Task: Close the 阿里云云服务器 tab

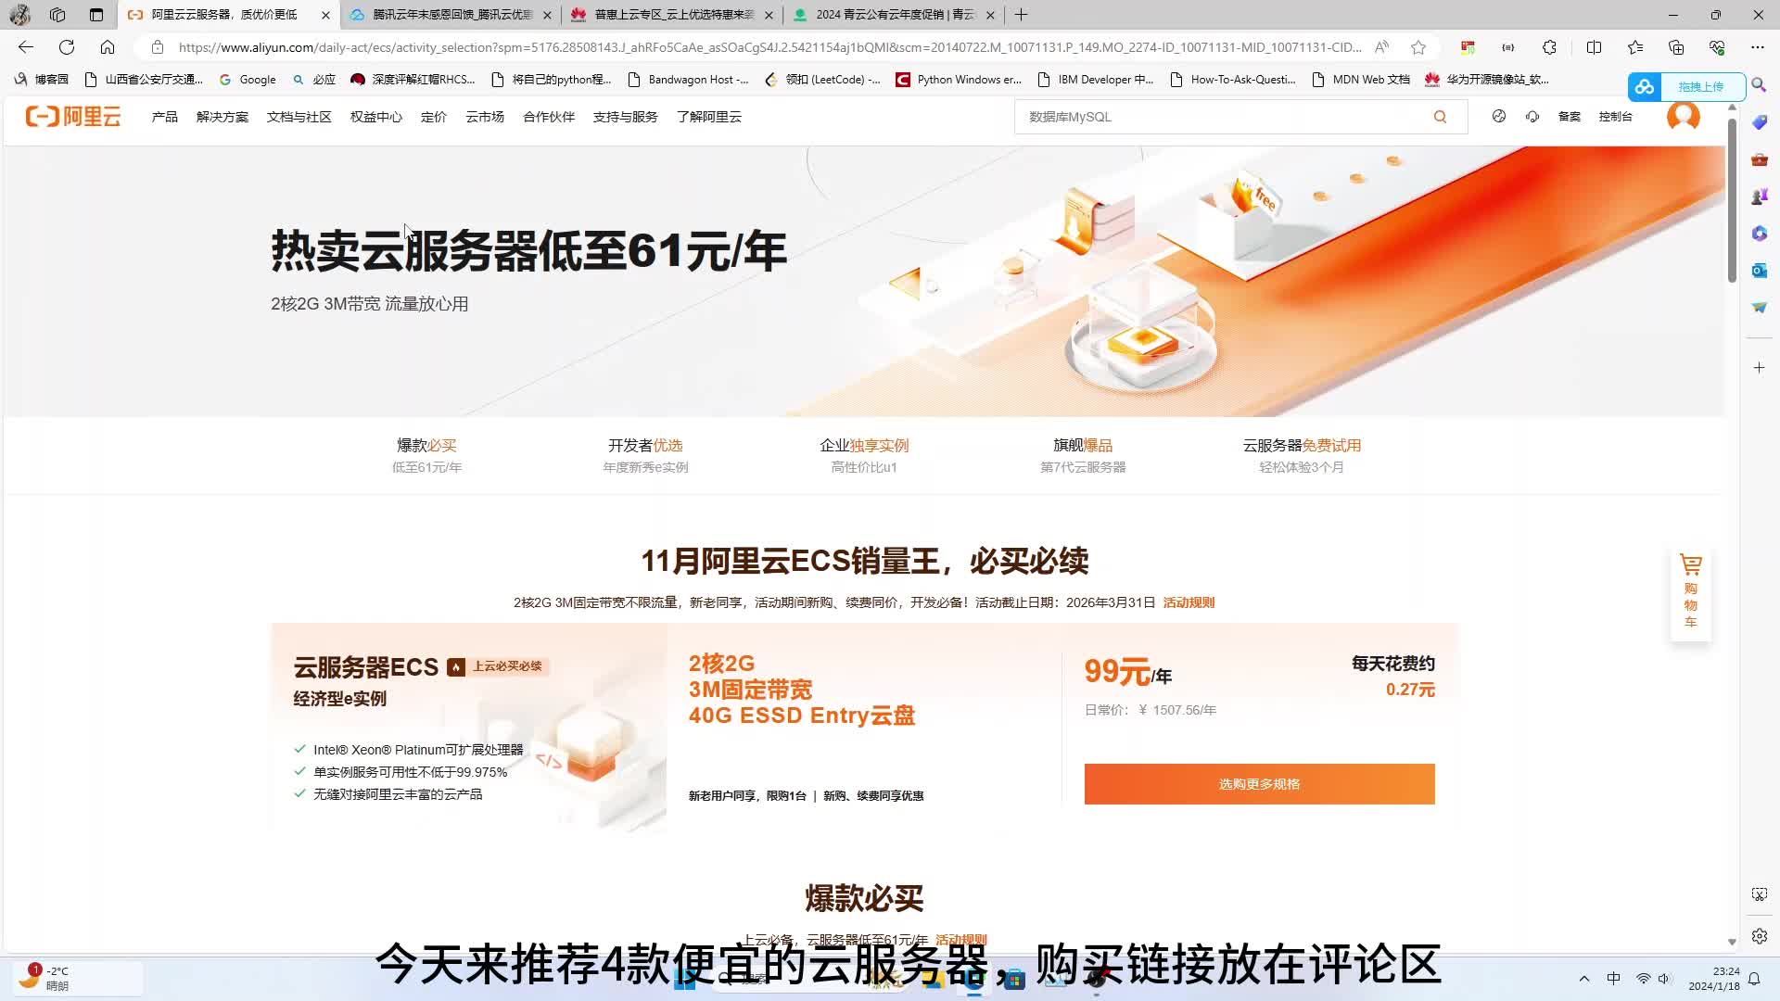Action: [x=325, y=15]
